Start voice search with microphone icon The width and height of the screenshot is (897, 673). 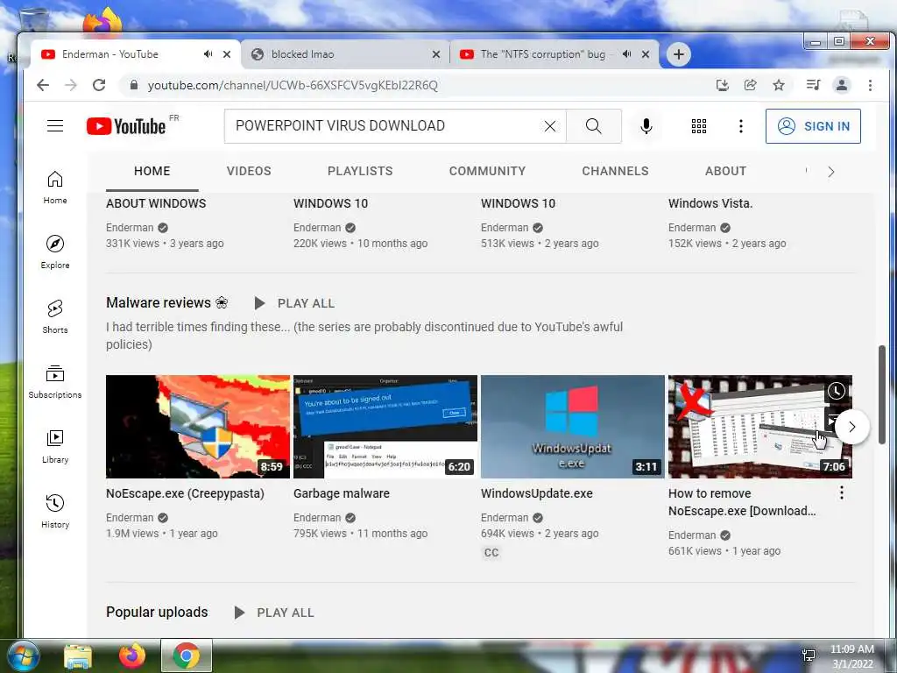coord(646,126)
